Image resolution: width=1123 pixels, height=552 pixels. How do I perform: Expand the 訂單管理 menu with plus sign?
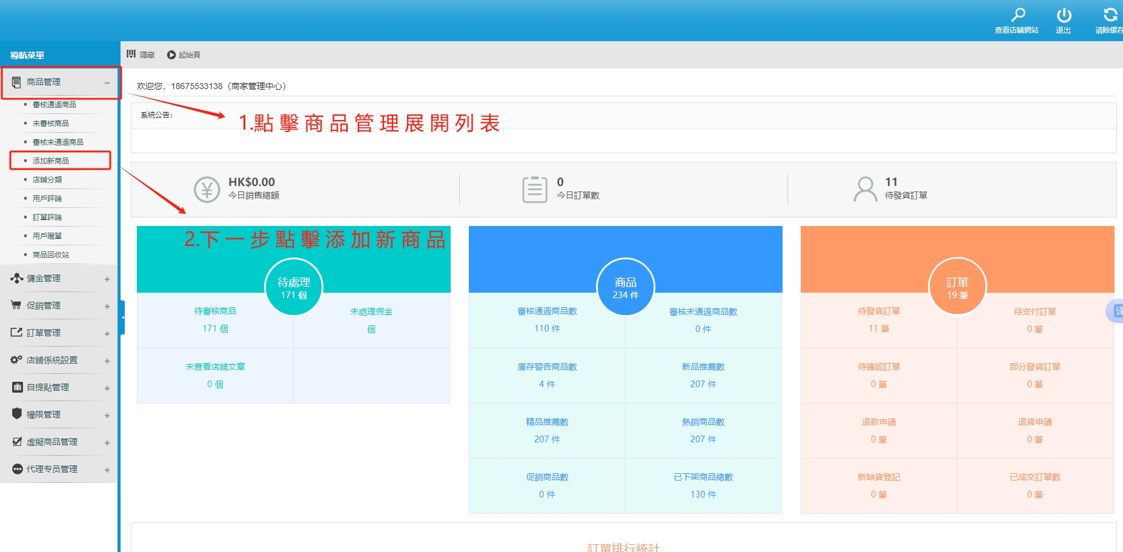pyautogui.click(x=107, y=333)
